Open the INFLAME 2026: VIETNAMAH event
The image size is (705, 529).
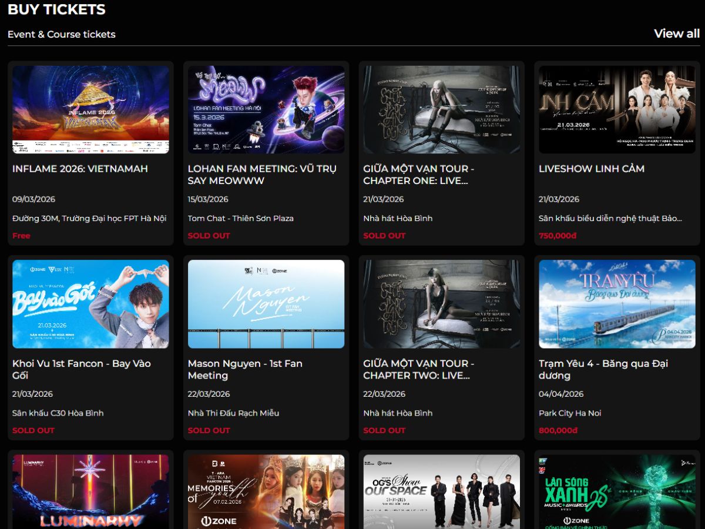click(x=80, y=169)
